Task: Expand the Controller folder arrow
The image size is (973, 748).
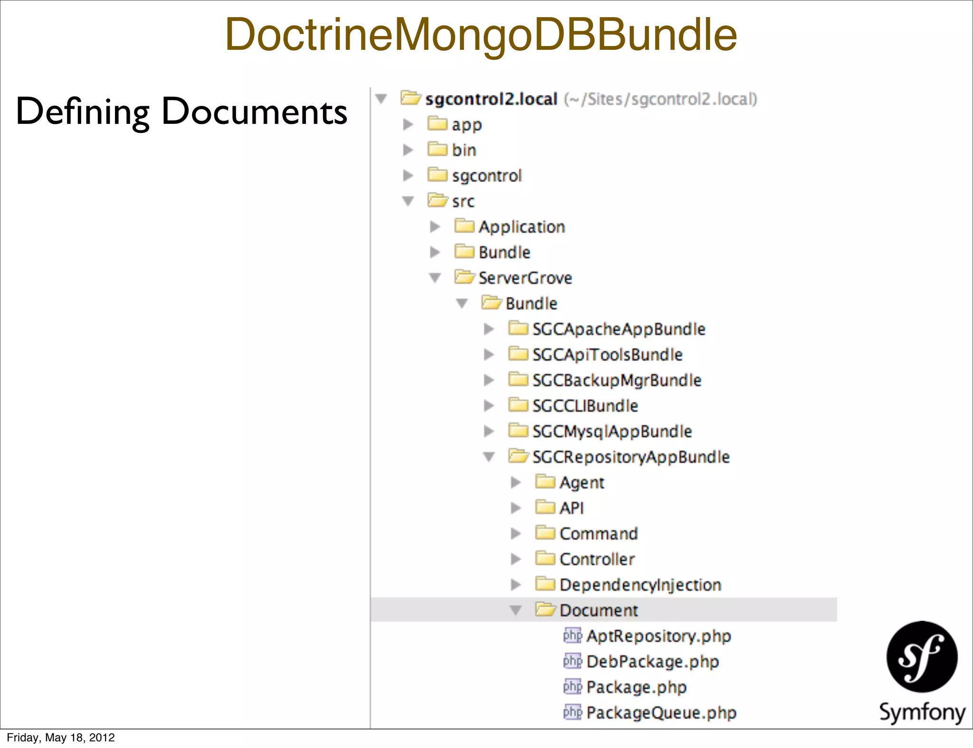Action: (515, 559)
